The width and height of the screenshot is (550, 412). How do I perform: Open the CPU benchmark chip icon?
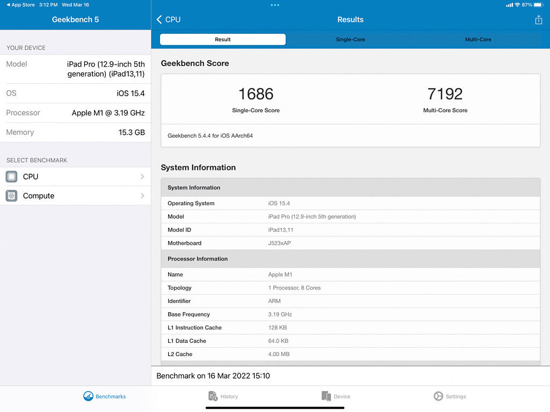(11, 177)
